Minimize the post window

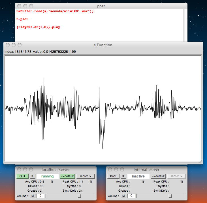coord(25,6)
